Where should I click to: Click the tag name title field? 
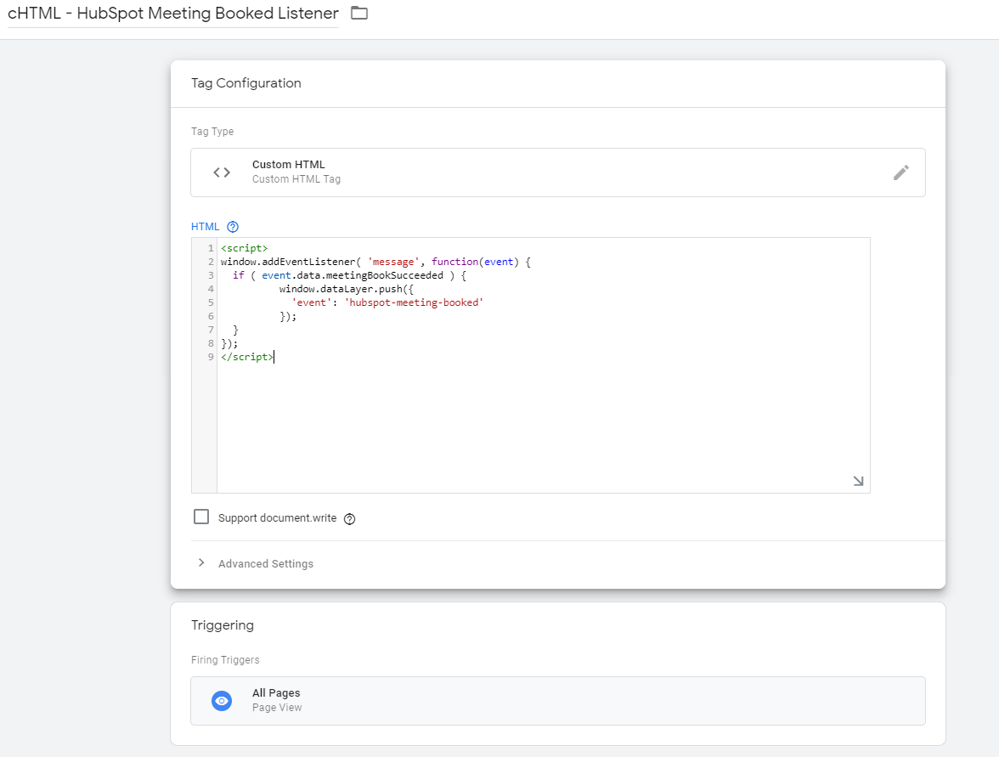click(x=172, y=14)
